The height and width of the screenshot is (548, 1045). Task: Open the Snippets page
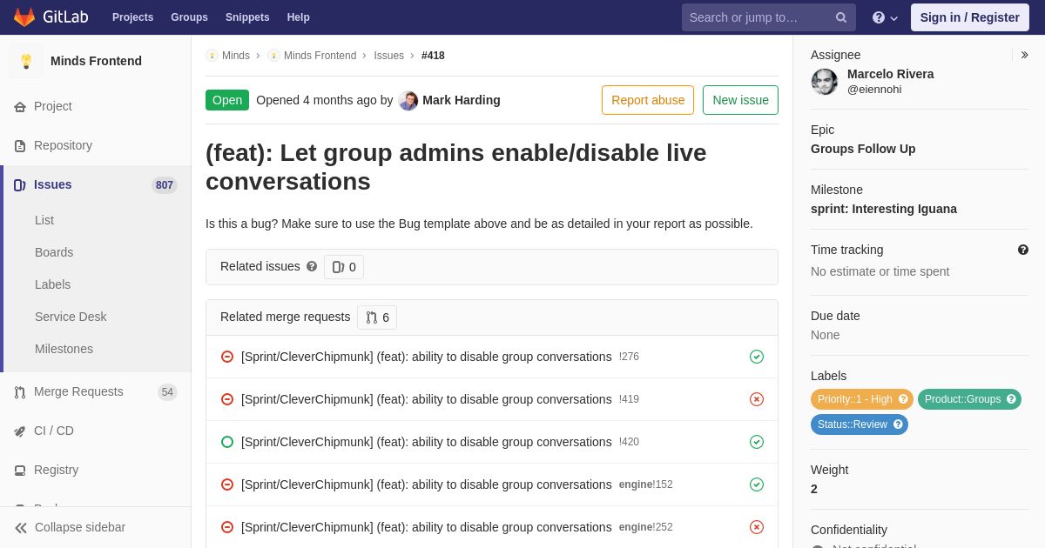(247, 17)
